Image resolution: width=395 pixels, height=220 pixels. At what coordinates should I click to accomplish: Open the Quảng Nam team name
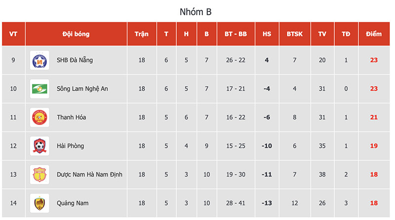pyautogui.click(x=73, y=203)
